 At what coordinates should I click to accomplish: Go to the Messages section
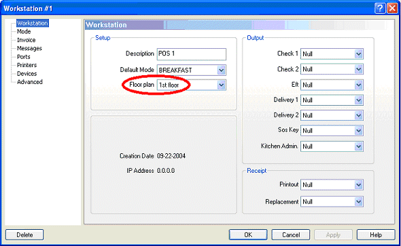(29, 48)
